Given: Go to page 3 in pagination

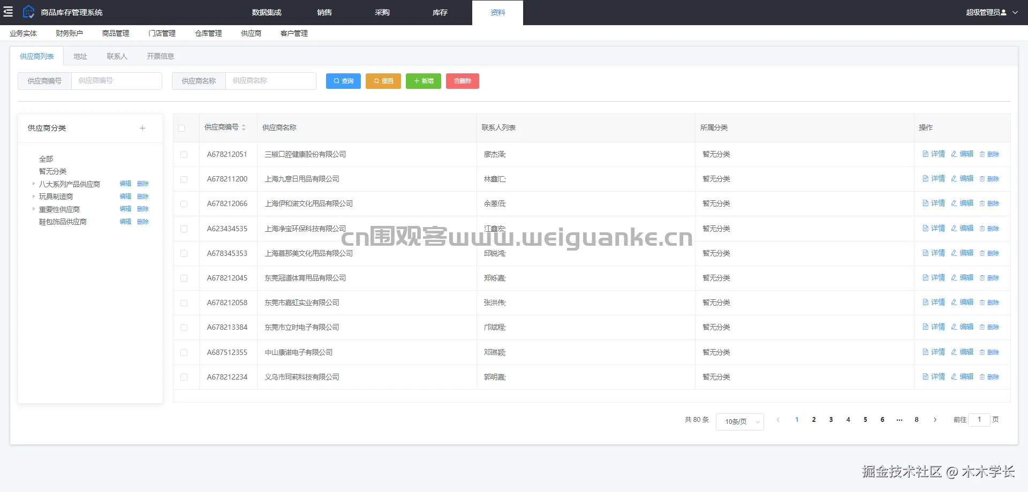Looking at the screenshot, I should [831, 420].
